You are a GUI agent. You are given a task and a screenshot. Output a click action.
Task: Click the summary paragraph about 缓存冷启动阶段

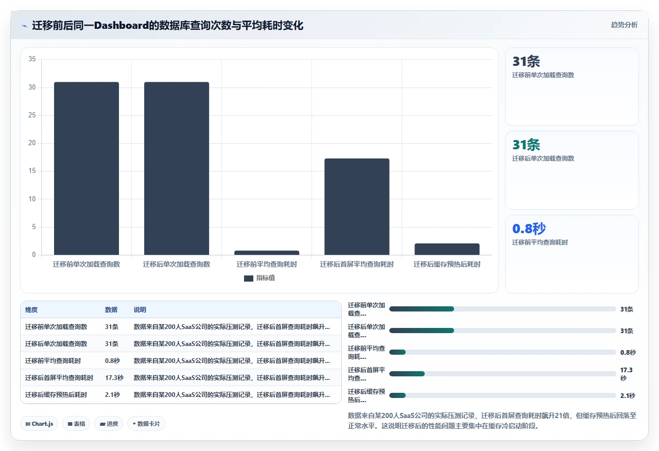coord(492,421)
